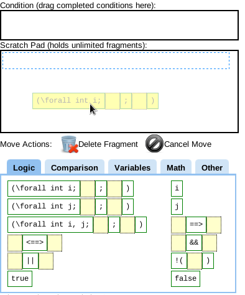Select the ==> implication operator fragment
This screenshot has width=245, height=295.
click(196, 225)
